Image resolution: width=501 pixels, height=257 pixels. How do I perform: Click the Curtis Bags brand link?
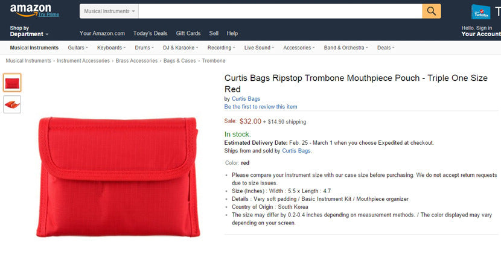pyautogui.click(x=246, y=99)
